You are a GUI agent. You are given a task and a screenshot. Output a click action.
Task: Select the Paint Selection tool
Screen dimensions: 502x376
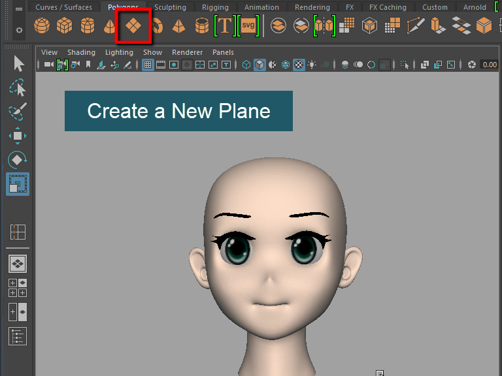[18, 111]
